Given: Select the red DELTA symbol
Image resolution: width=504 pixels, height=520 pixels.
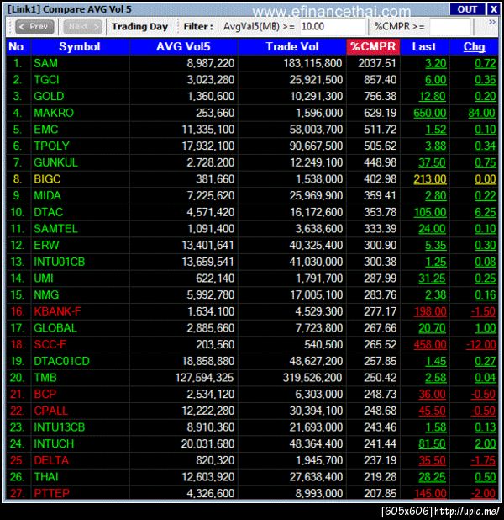Looking at the screenshot, I should tap(51, 460).
